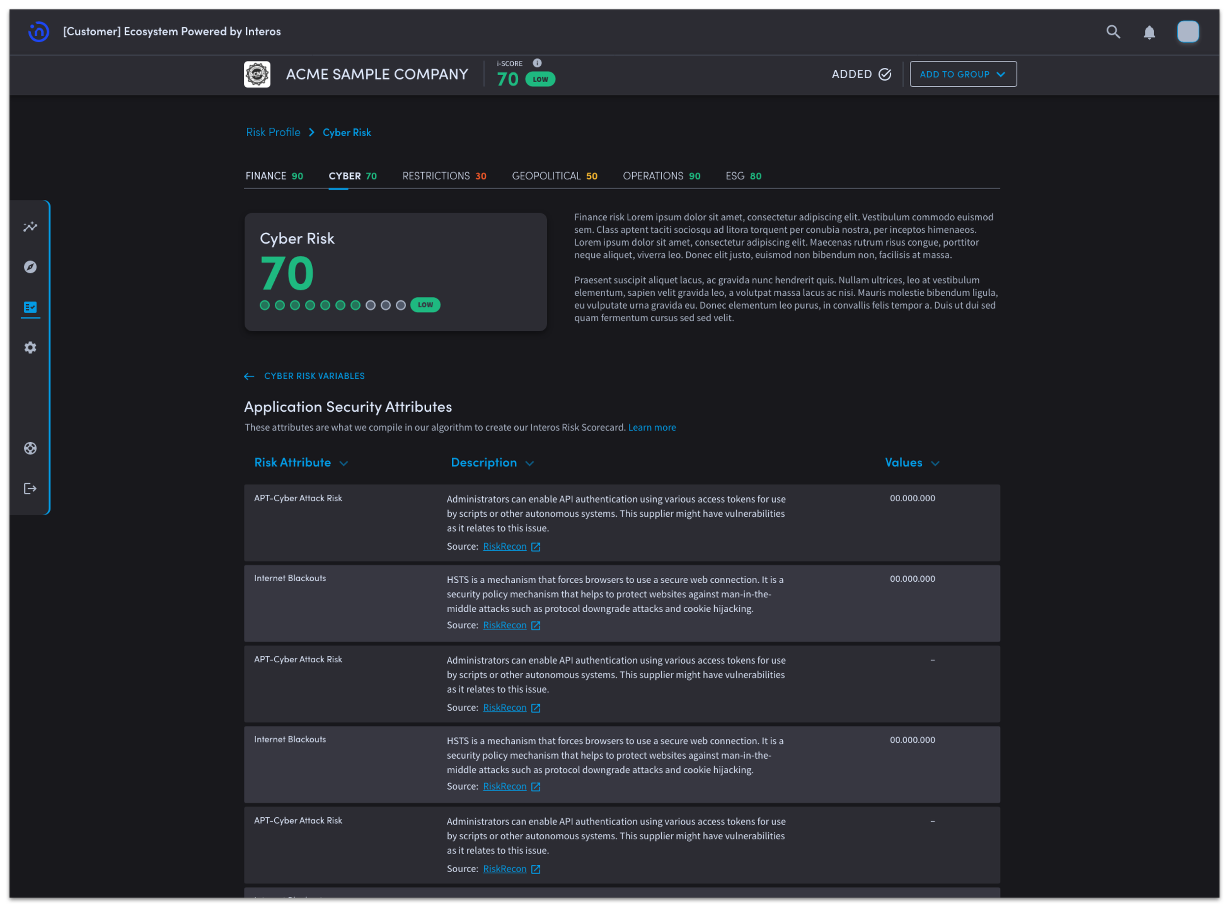The image size is (1229, 907).
Task: Click the Interos logo icon
Action: pos(38,32)
